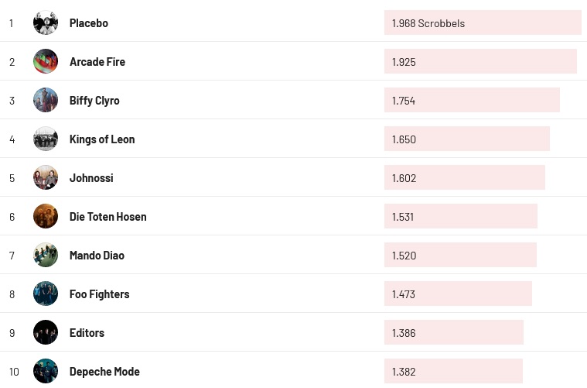Click the Editors artist name
The width and height of the screenshot is (587, 388).
87,333
